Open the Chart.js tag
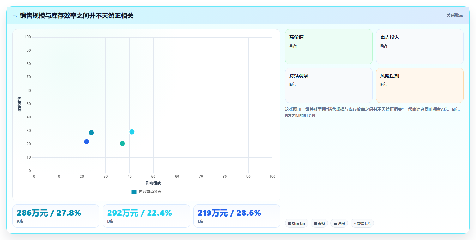The image size is (476, 240). tap(296, 223)
